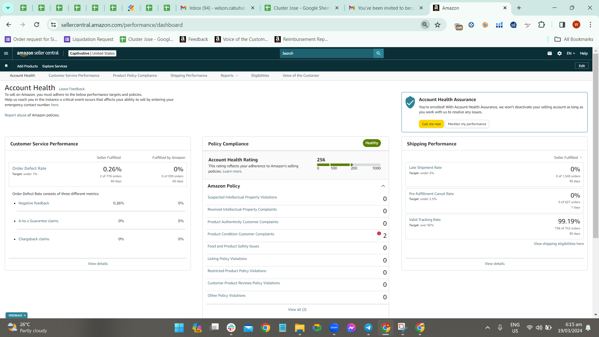Close the FEEDBACK tab with its X
599x337 pixels.
[25, 315]
